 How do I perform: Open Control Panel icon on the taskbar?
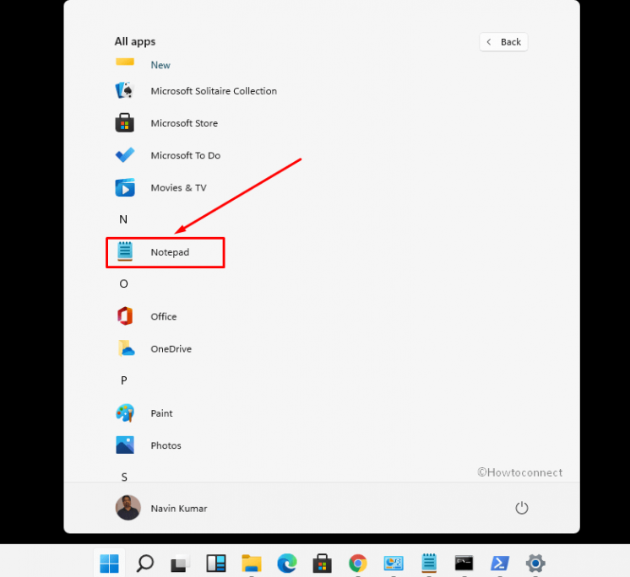click(394, 564)
